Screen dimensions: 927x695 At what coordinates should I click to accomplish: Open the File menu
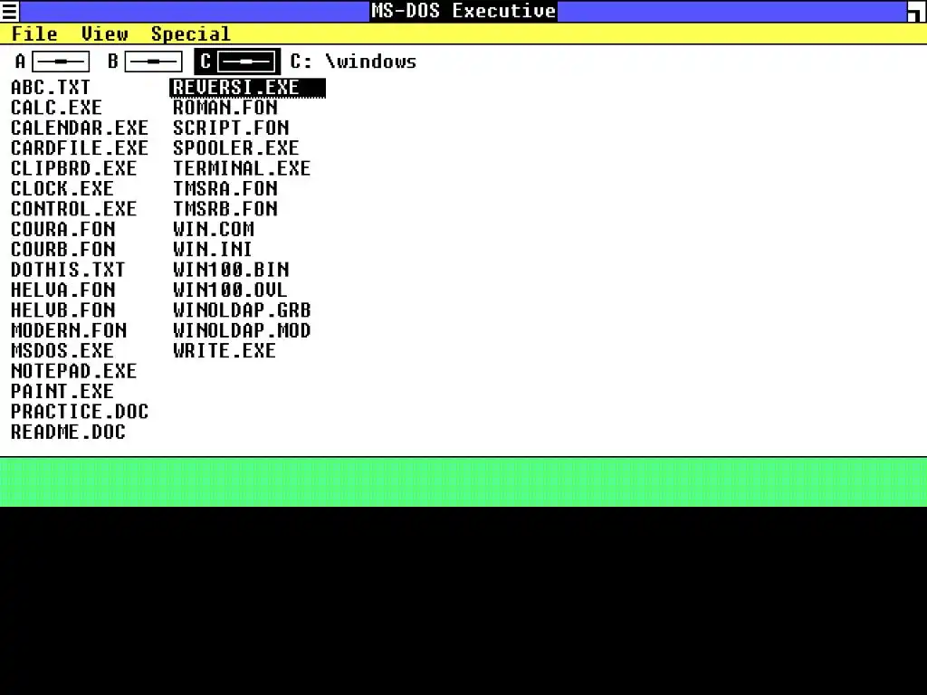[34, 33]
